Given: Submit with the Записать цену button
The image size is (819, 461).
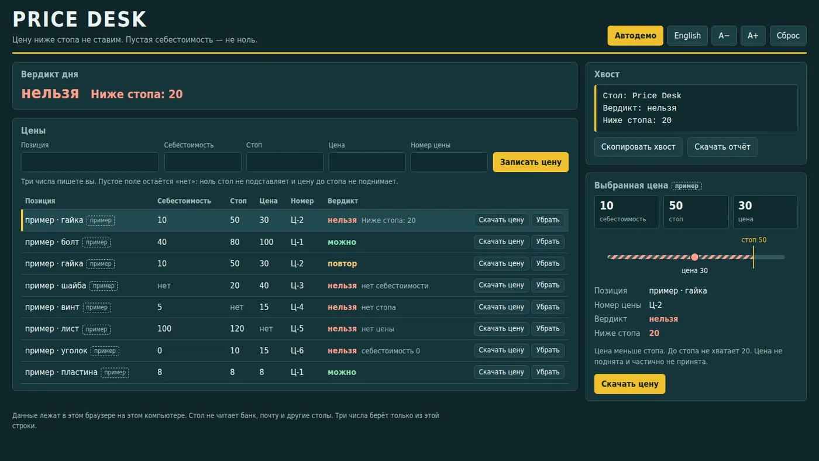Looking at the screenshot, I should (x=531, y=162).
